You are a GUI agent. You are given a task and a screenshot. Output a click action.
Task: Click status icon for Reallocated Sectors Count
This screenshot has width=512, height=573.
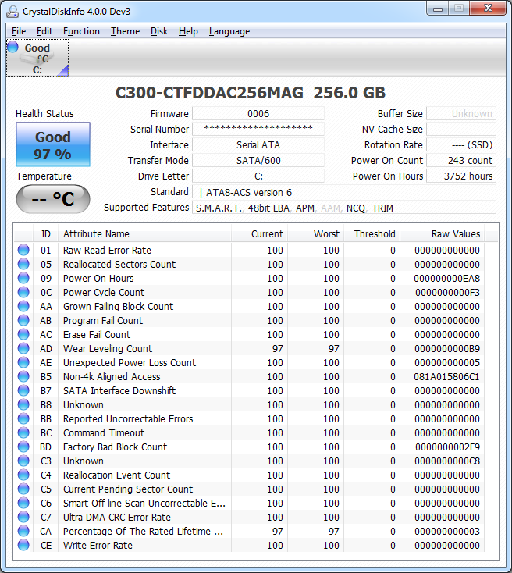click(x=23, y=264)
